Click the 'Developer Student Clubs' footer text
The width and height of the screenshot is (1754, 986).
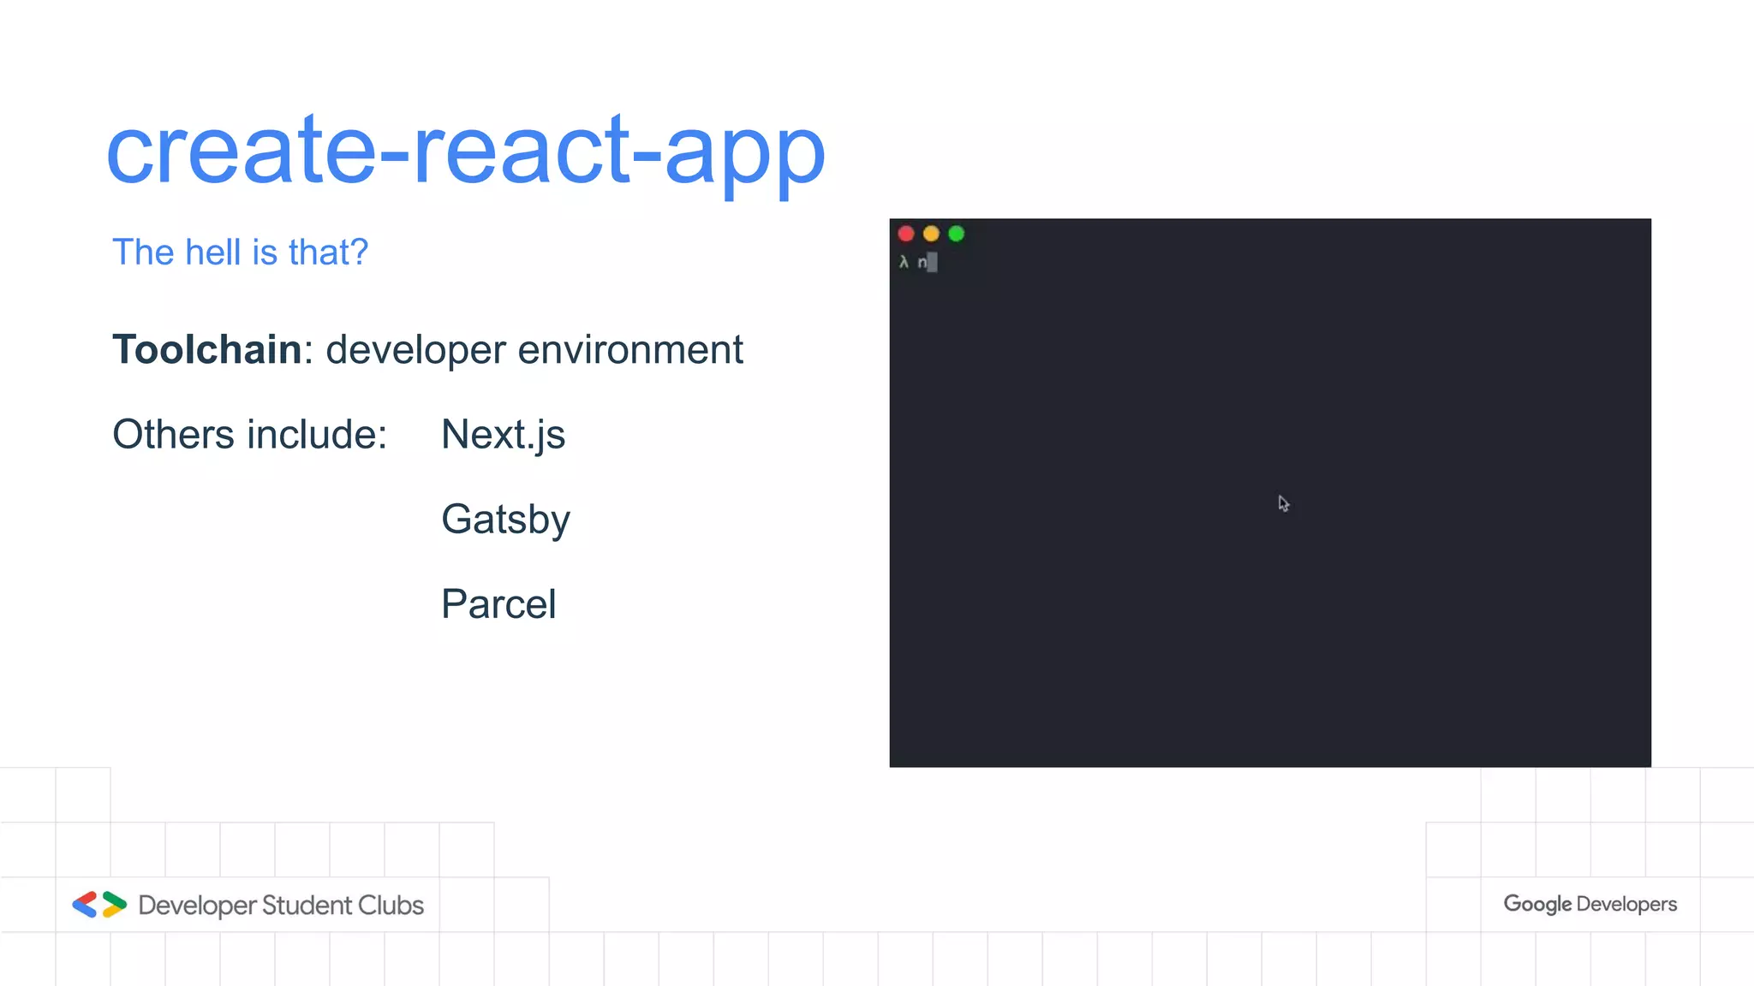pos(281,906)
